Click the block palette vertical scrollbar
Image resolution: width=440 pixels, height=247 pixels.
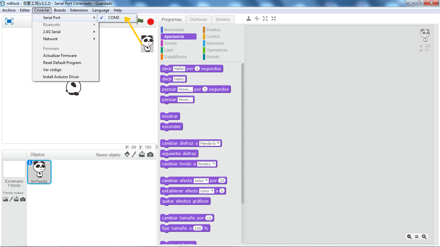coord(243,133)
